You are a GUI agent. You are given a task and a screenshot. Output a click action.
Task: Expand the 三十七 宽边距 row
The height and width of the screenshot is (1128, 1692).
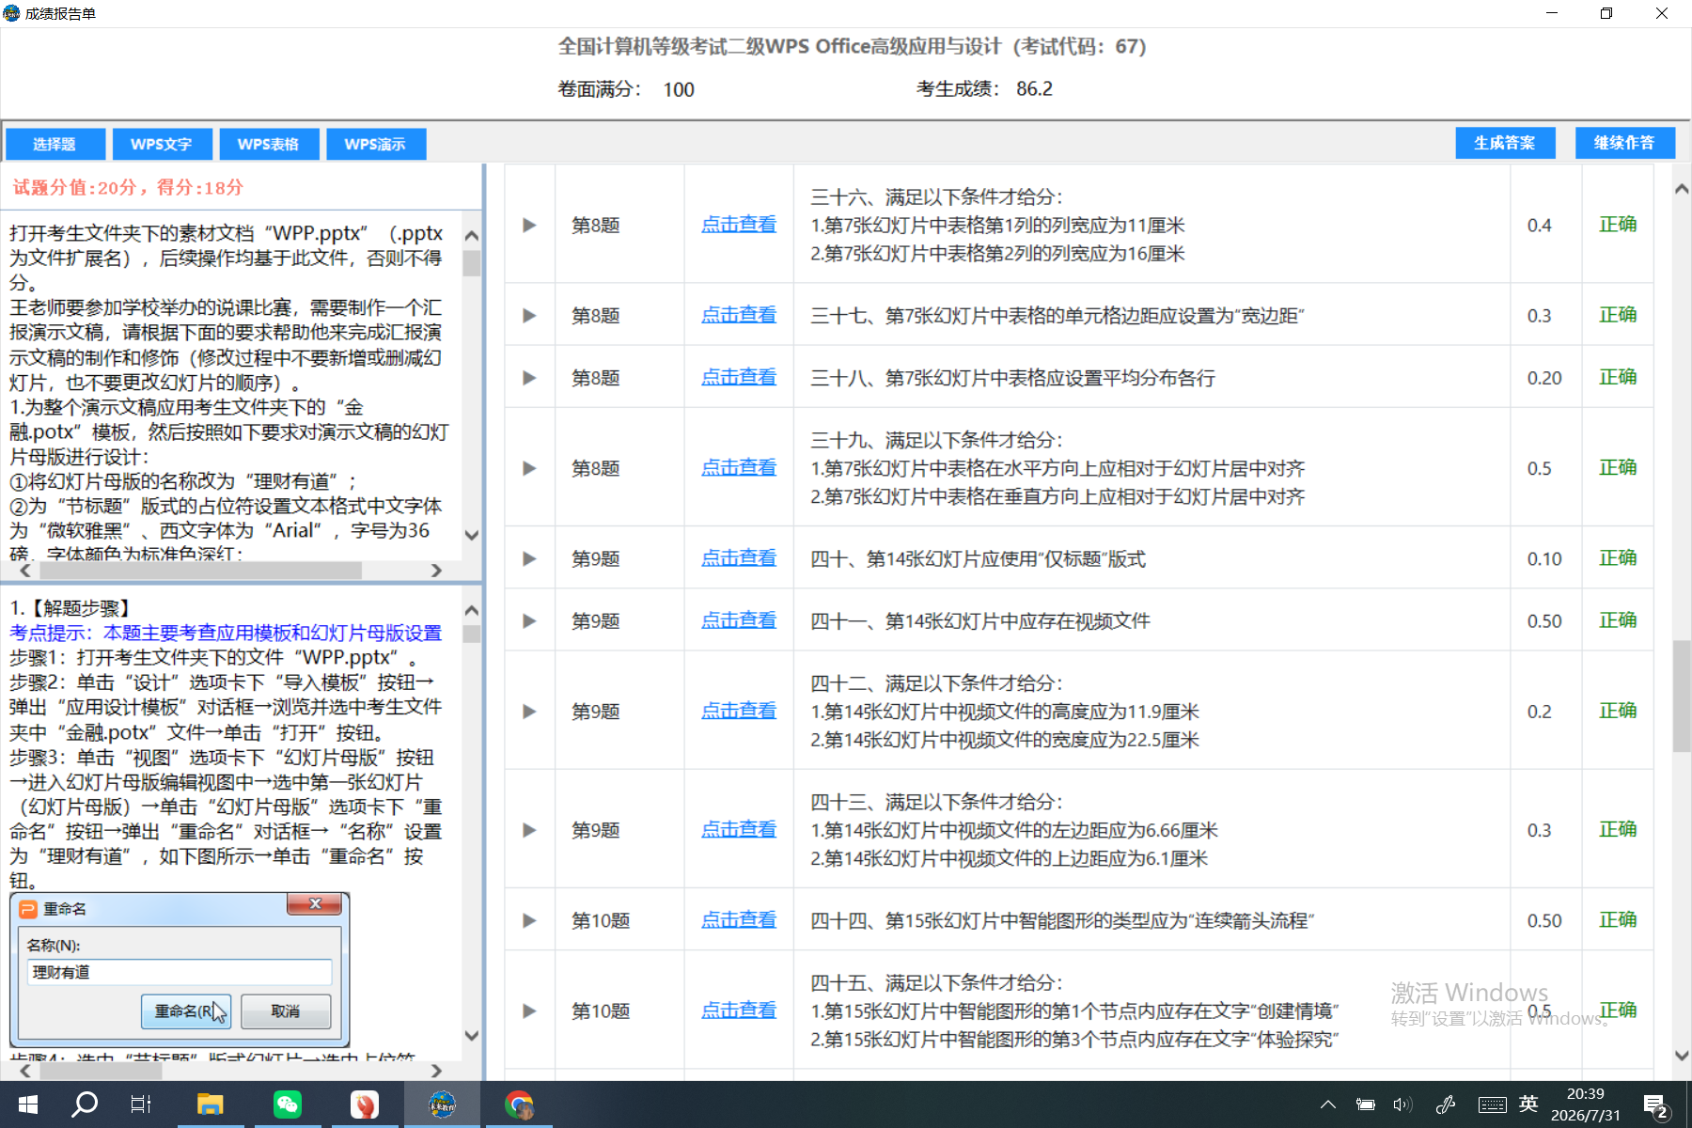(x=529, y=315)
